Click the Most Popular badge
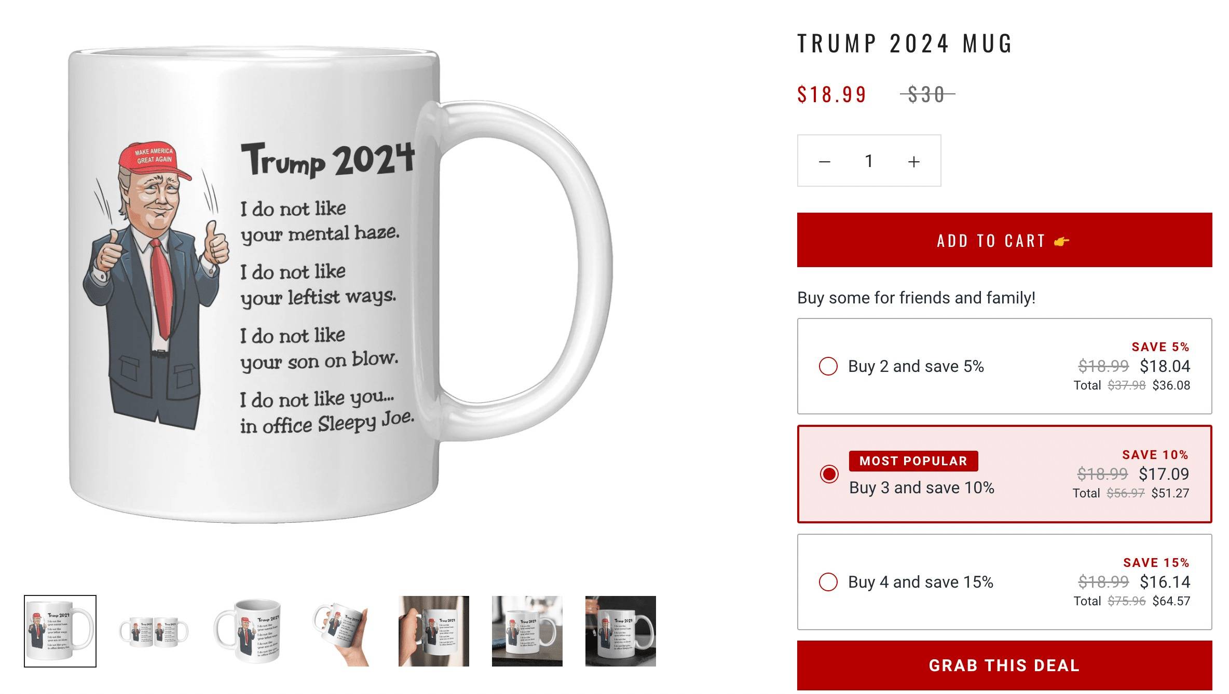Viewport: 1229px width, 694px height. [x=913, y=461]
